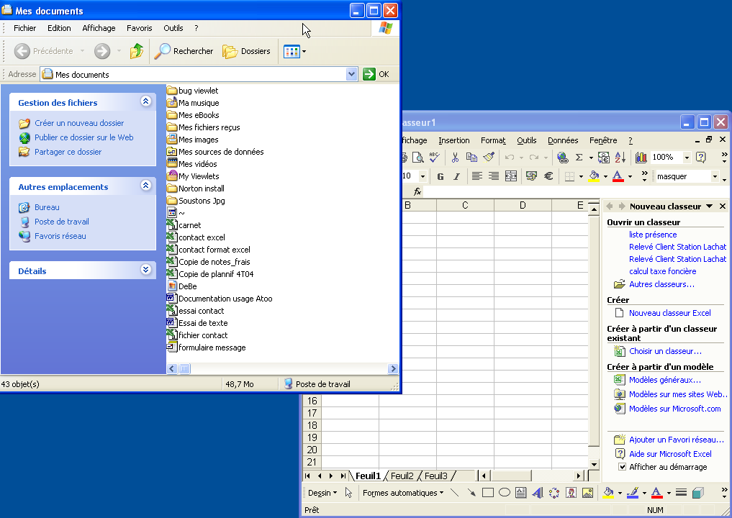Toggle italic I in Excel formatting toolbar

coord(456,176)
